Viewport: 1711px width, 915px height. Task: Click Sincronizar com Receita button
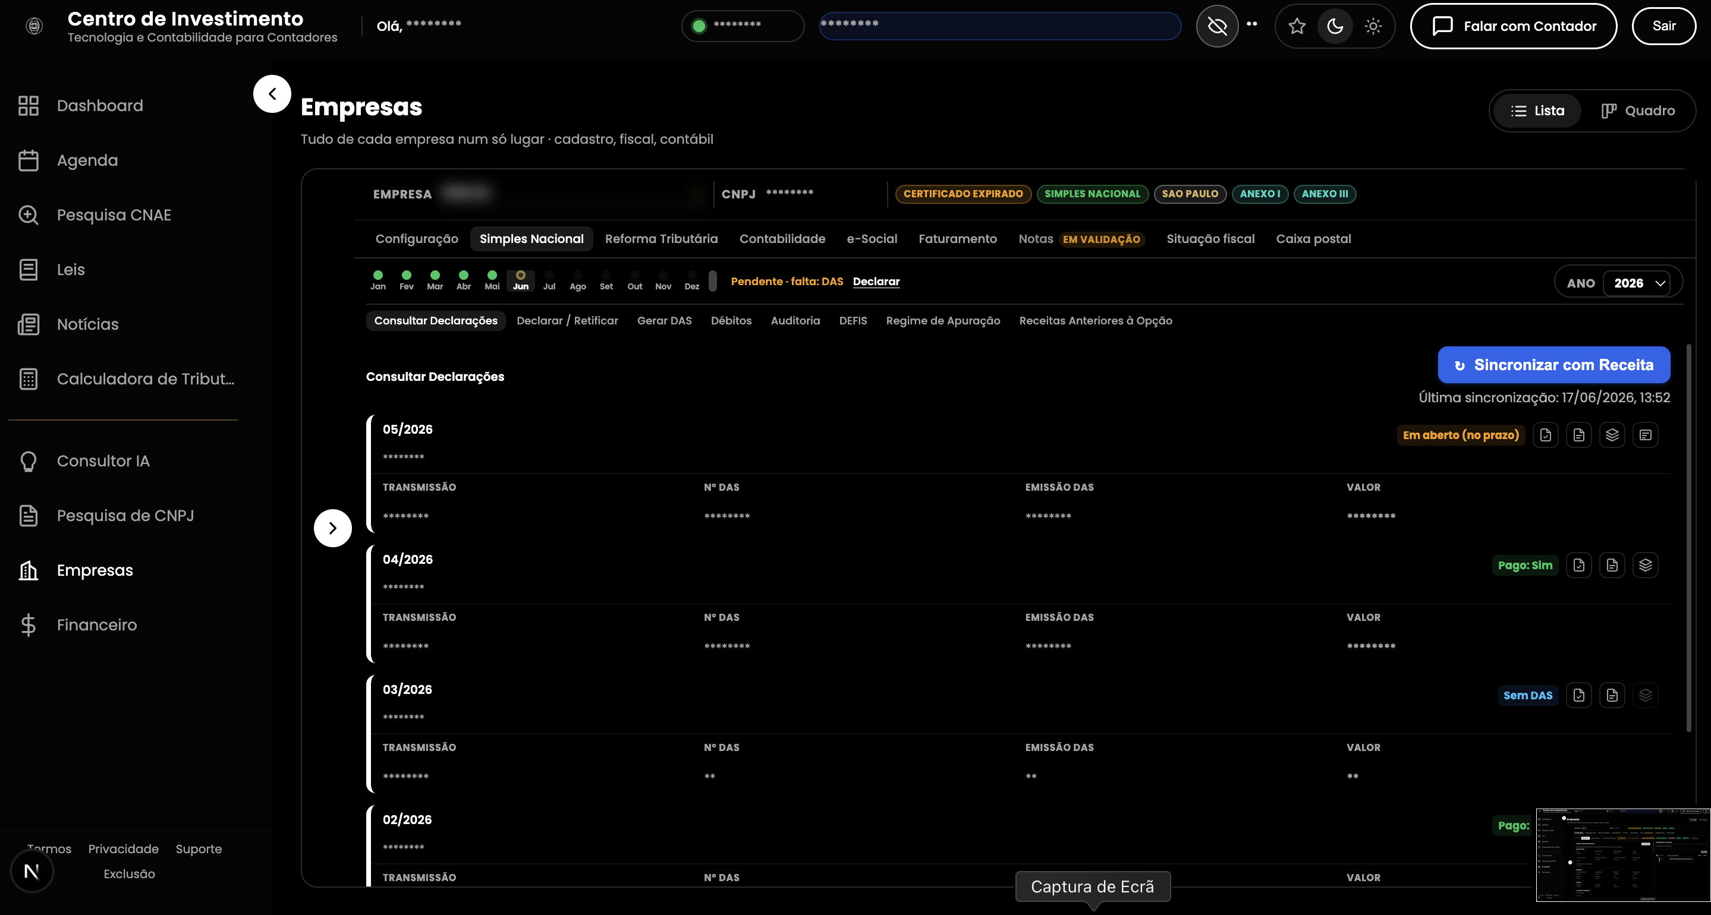1553,365
